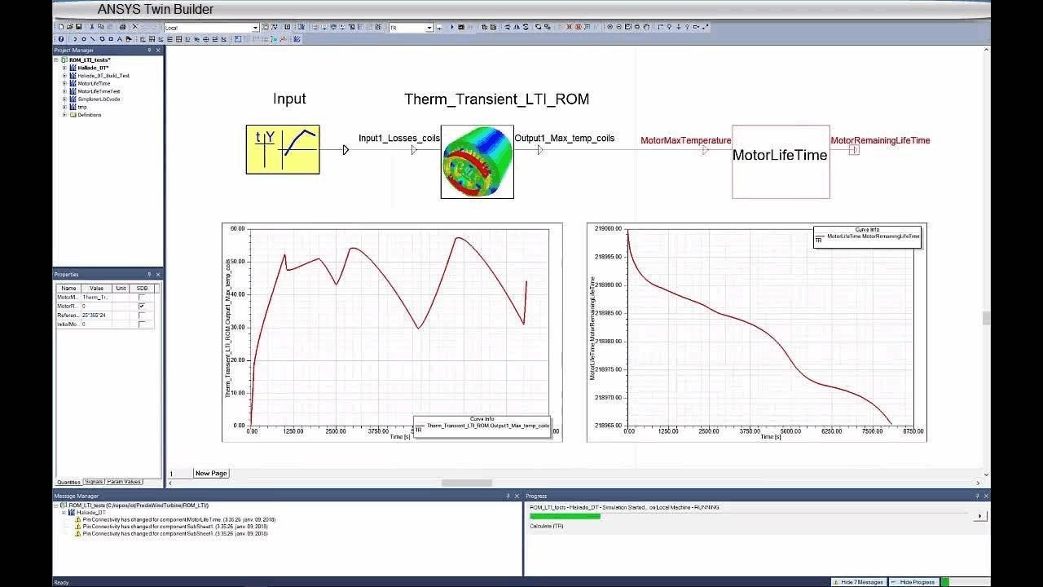Close the Properties panel

tap(158, 275)
